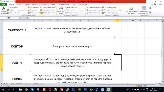Switch to the Разработчик ribbon tab
Image resolution: width=164 pixels, height=92 pixels.
[x=83, y=5]
